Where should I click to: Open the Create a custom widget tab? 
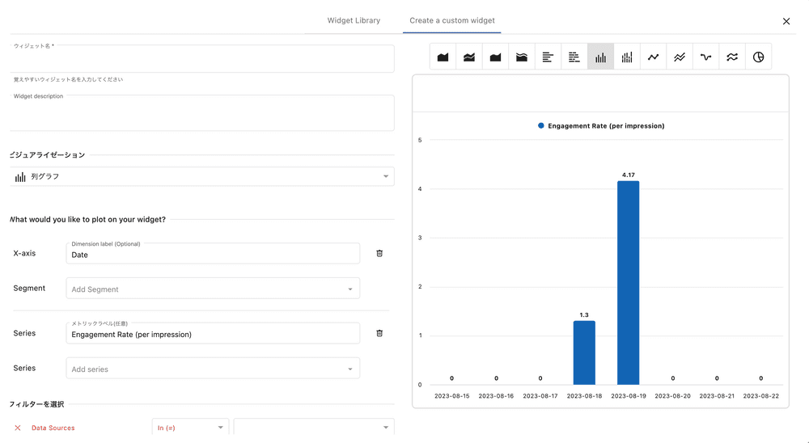pos(452,21)
